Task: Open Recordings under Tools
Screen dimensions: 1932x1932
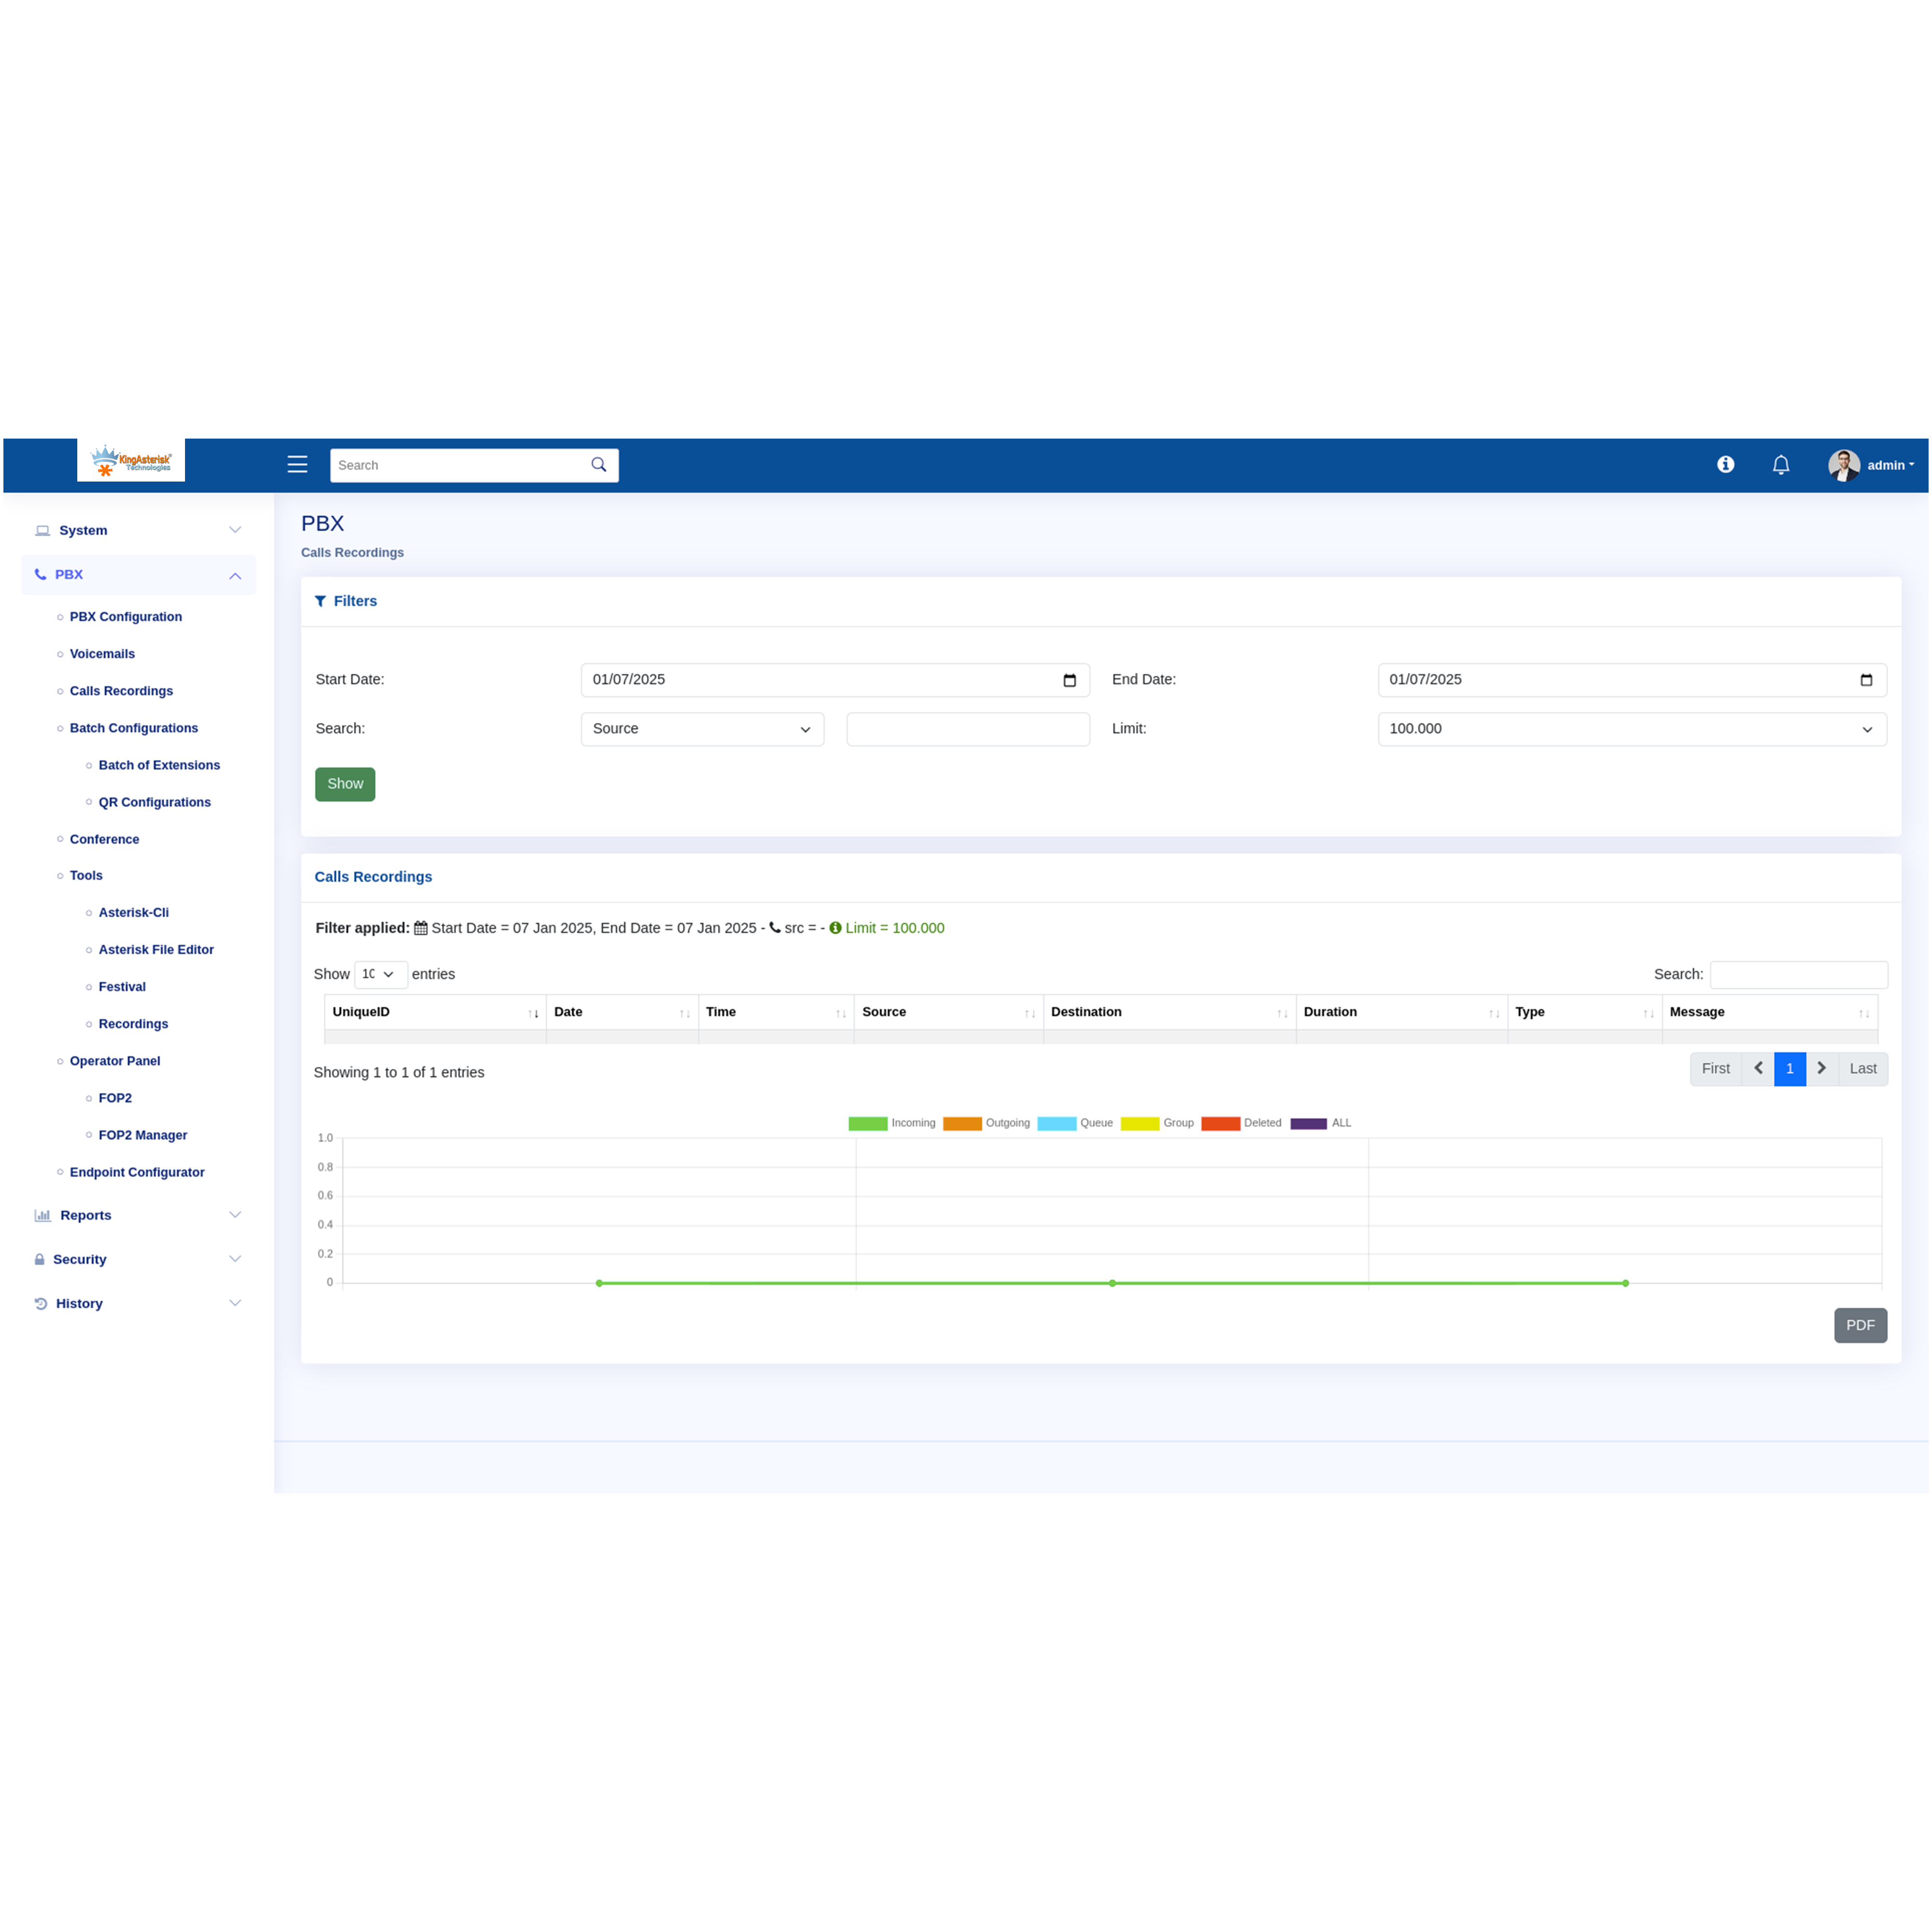Action: coord(133,1023)
